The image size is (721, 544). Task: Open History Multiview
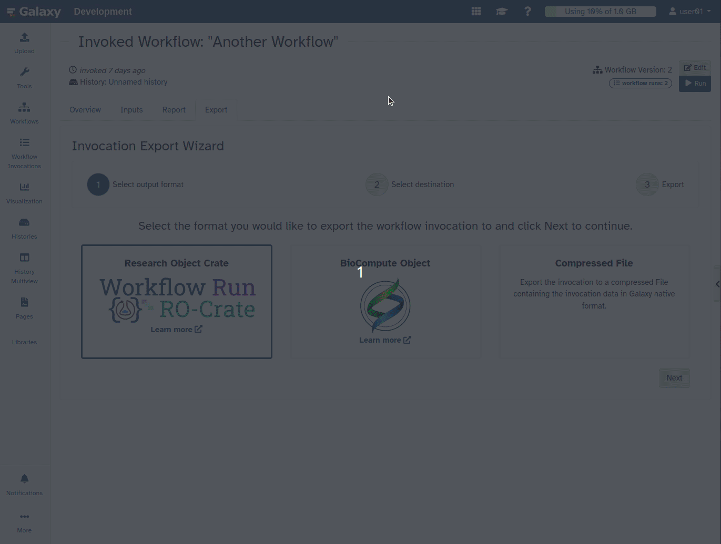[24, 268]
